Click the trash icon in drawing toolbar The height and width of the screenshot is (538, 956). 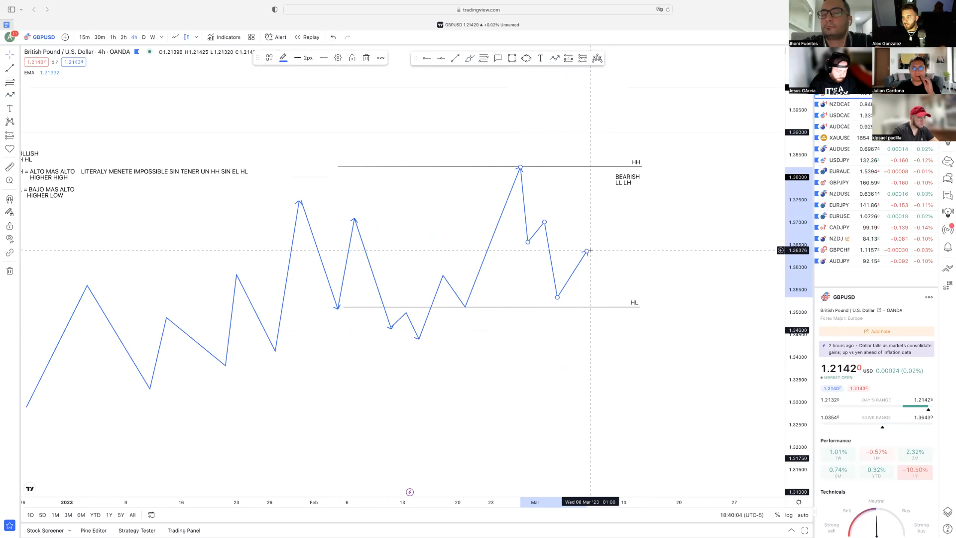(366, 58)
